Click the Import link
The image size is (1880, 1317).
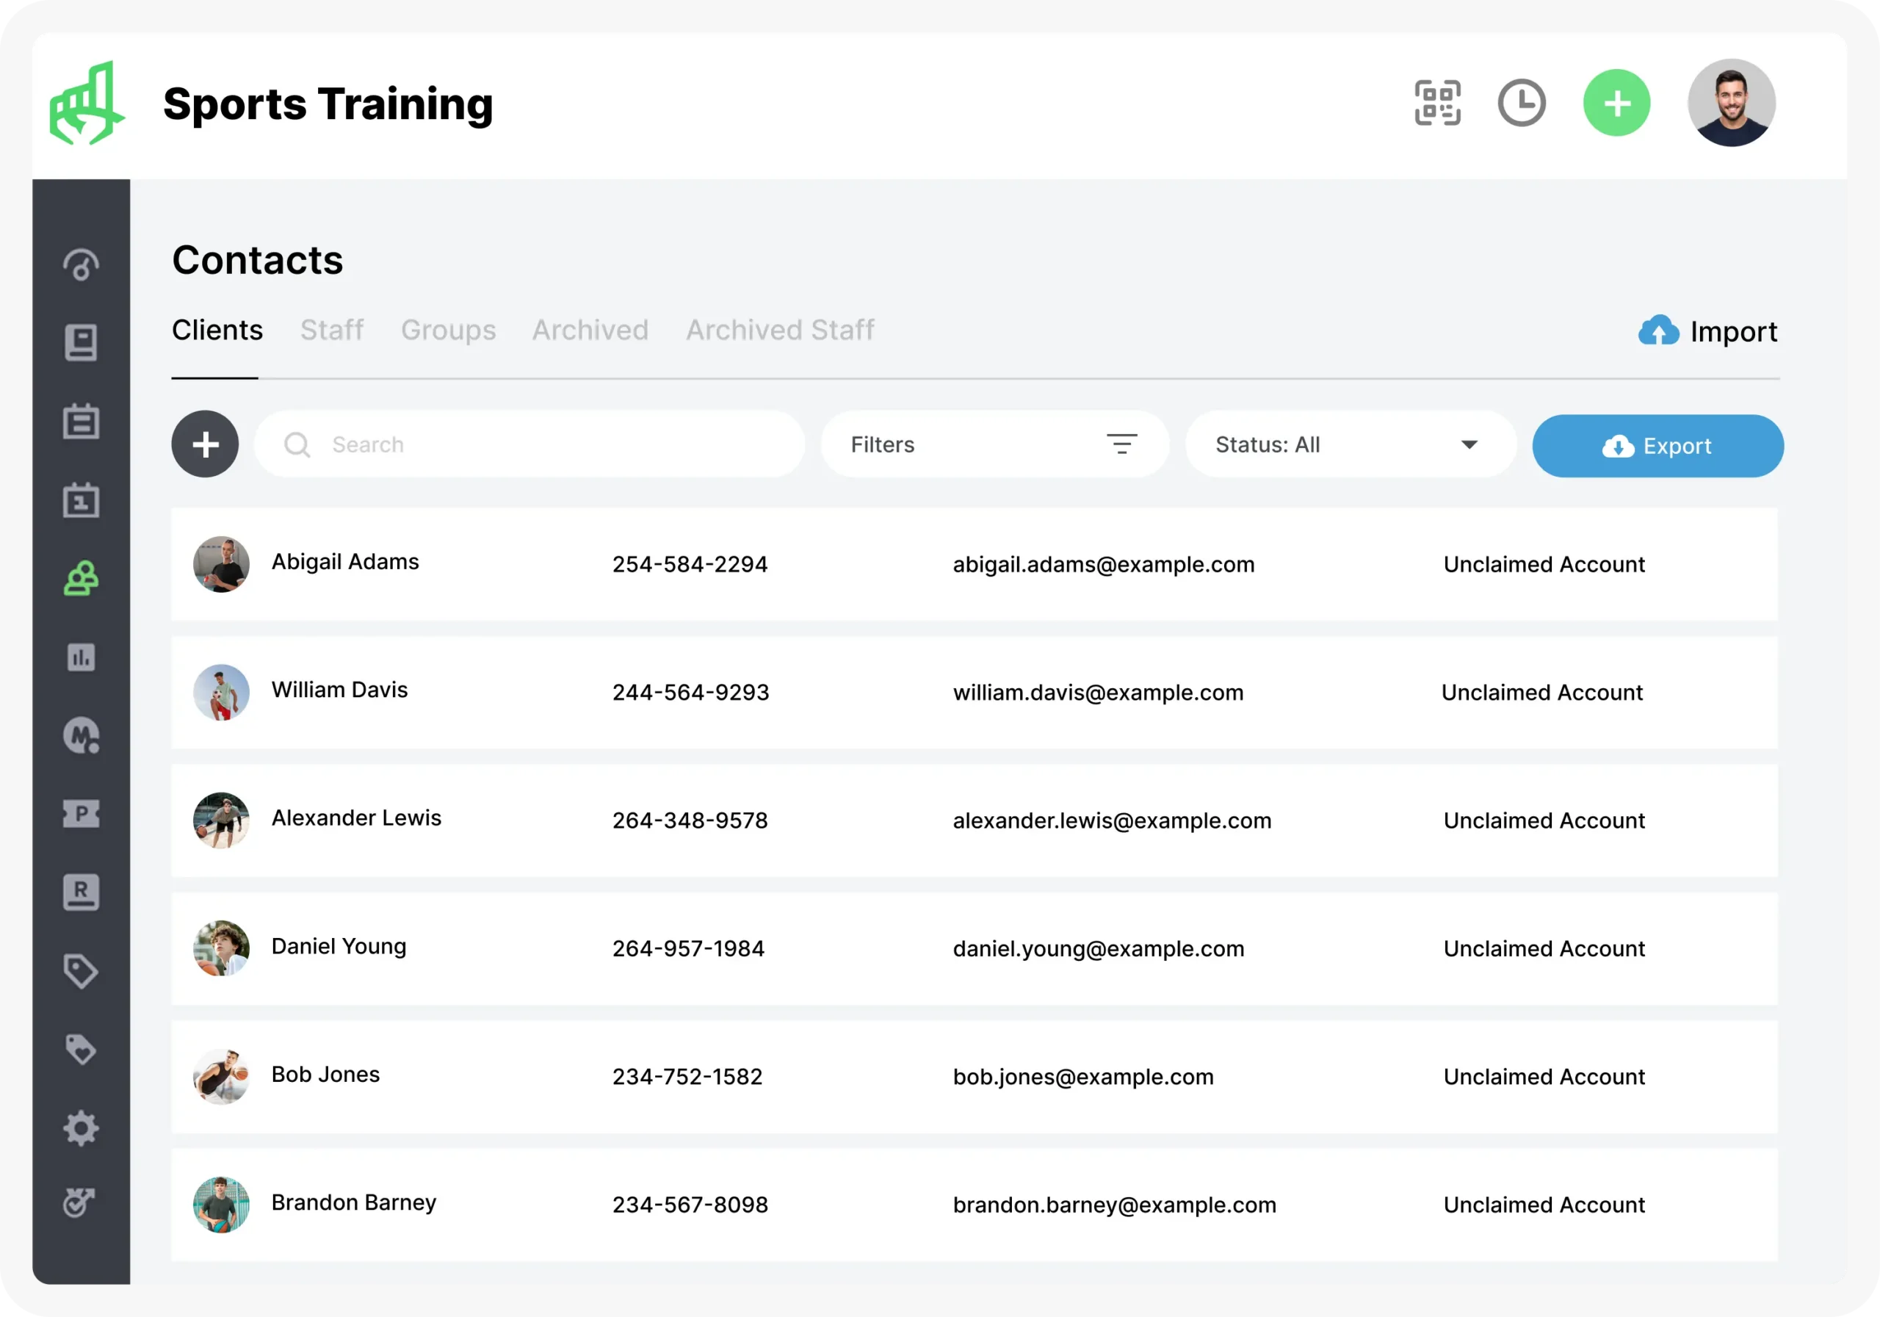click(x=1708, y=331)
